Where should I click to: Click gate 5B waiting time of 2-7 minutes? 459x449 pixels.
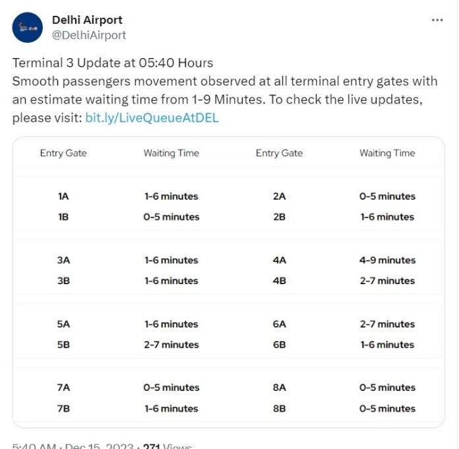pos(171,344)
